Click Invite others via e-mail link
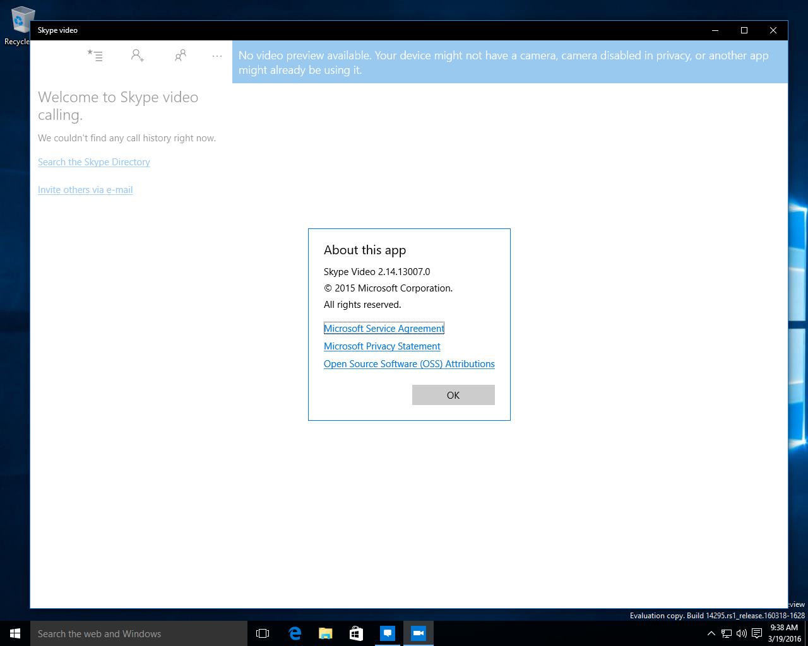This screenshot has width=808, height=646. [x=85, y=190]
